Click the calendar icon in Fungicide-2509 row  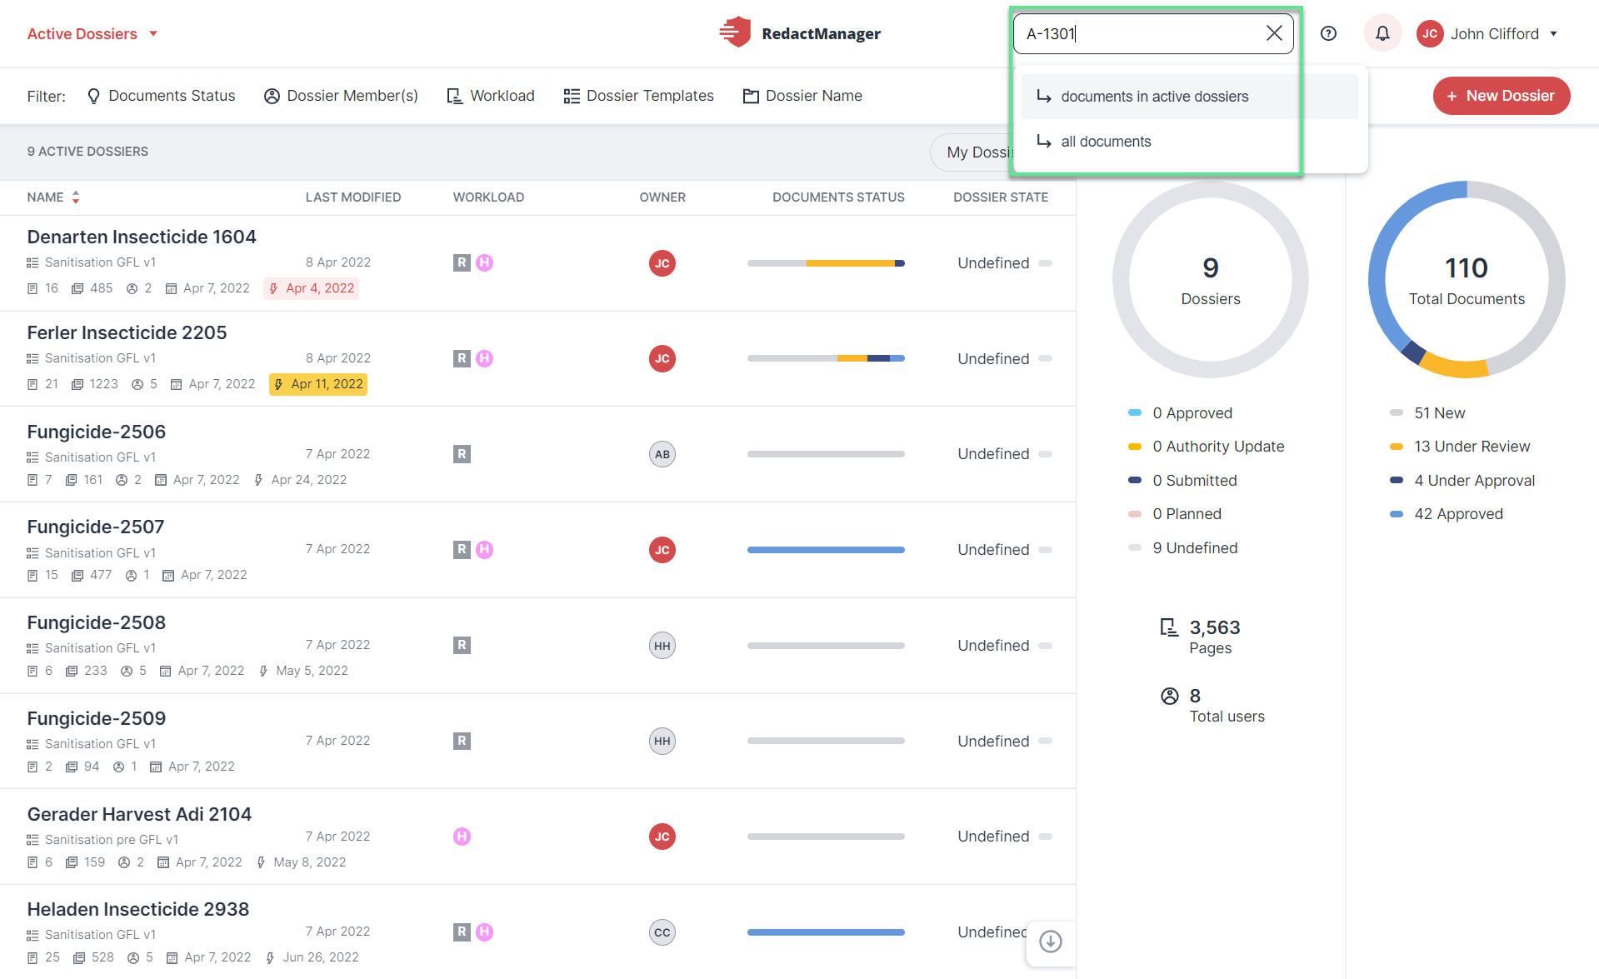point(156,767)
